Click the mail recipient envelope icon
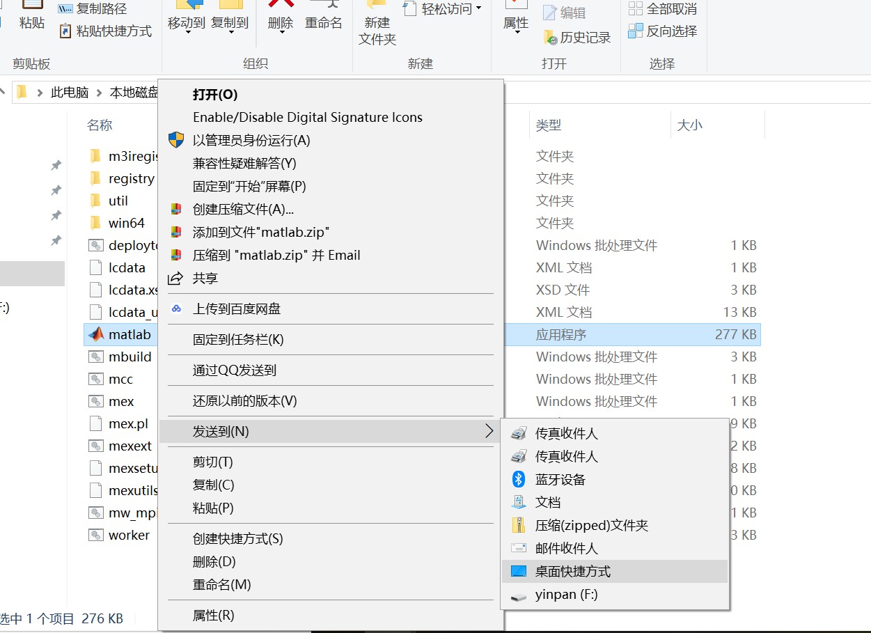This screenshot has width=871, height=633. pyautogui.click(x=519, y=548)
